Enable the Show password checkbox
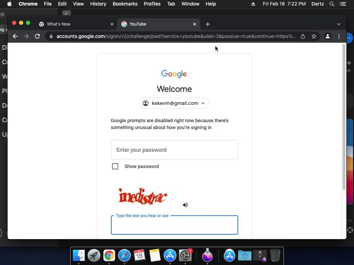The image size is (354, 265). point(115,166)
